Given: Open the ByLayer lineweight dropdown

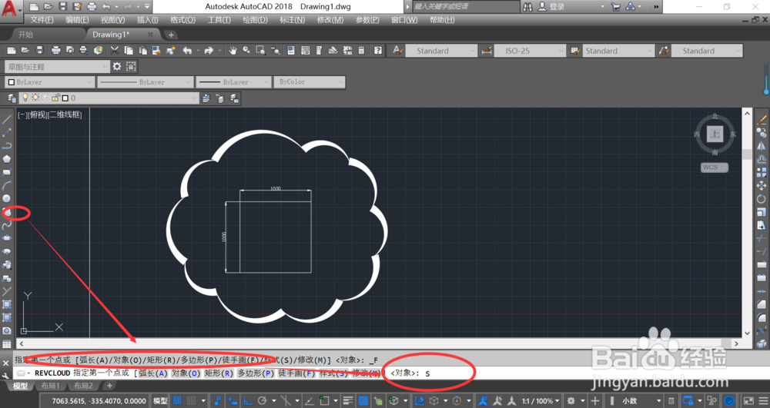Looking at the screenshot, I should [x=234, y=81].
